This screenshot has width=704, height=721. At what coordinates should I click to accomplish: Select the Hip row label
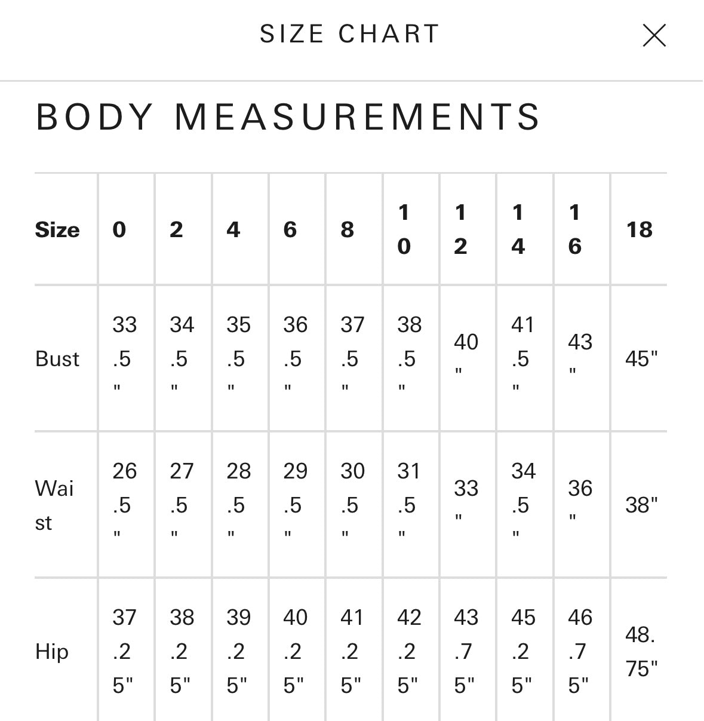click(x=52, y=651)
